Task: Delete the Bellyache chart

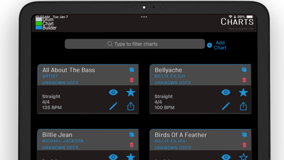Action: [x=244, y=80]
